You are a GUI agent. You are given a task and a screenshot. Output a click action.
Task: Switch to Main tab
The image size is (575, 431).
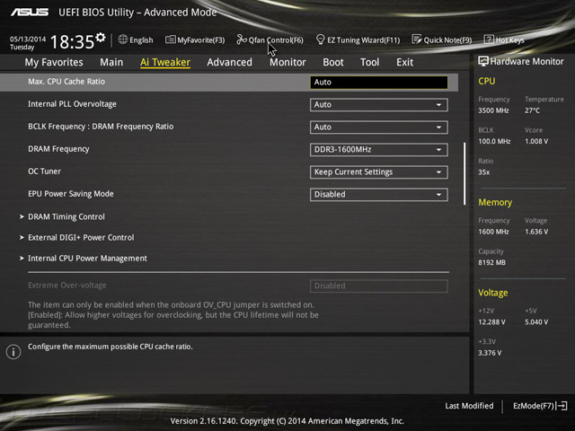pos(111,62)
